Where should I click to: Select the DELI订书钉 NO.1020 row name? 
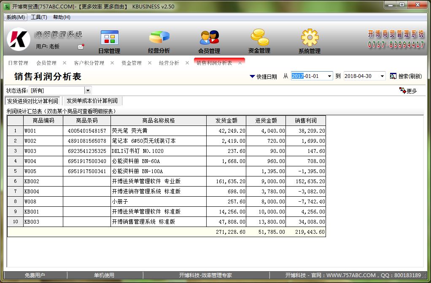pyautogui.click(x=159, y=151)
